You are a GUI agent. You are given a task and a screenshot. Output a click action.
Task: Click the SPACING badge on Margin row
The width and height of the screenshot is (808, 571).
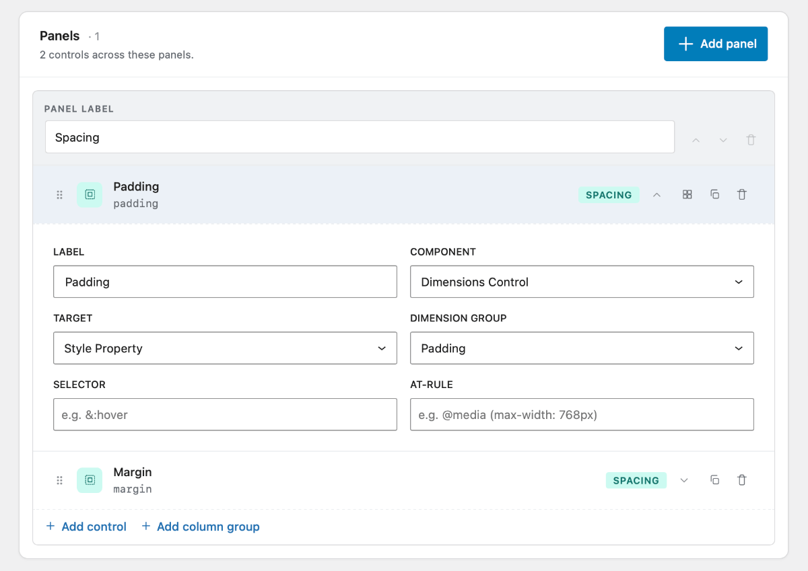[636, 480]
